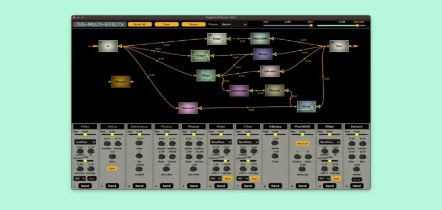The width and height of the screenshot is (442, 210).
Task: Click the Save preset button
Action: point(167,24)
